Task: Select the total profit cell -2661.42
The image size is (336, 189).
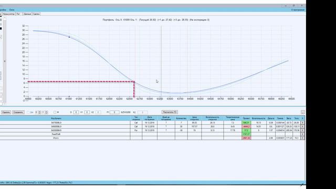Action: point(246,138)
